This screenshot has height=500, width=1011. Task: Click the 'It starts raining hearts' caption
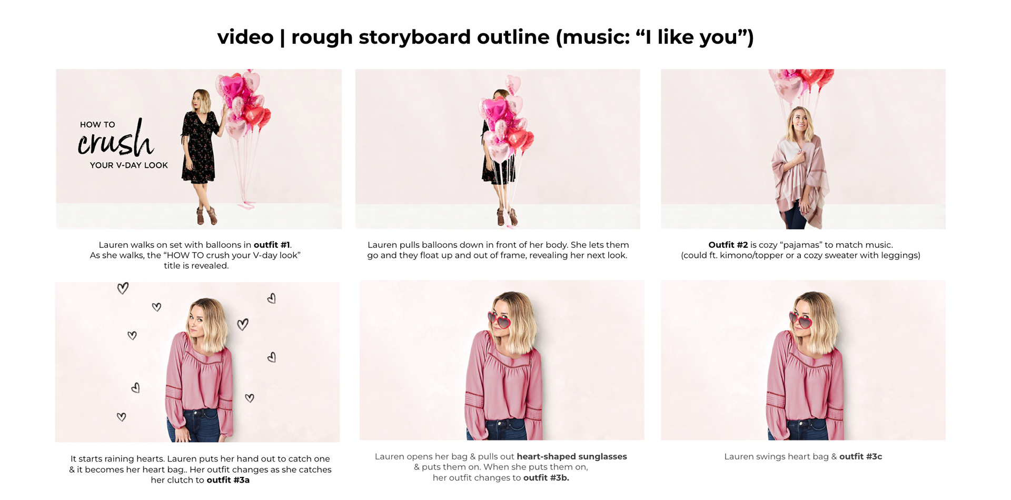pyautogui.click(x=200, y=469)
